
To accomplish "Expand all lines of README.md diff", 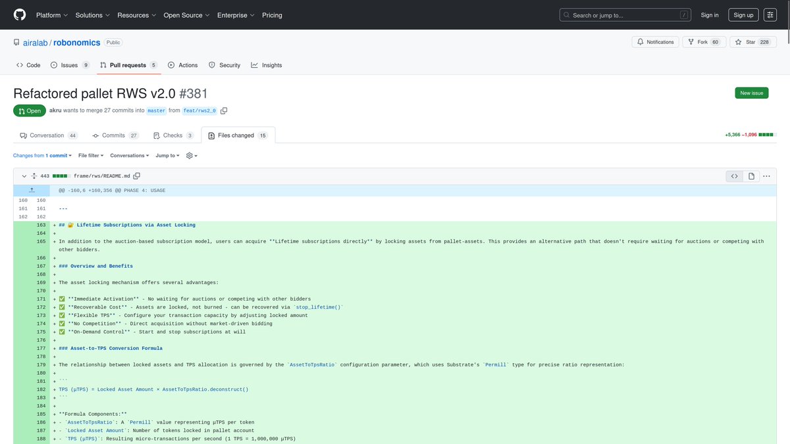I will [x=34, y=176].
